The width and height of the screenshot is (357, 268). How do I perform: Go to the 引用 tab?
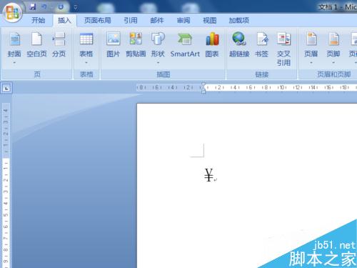point(131,20)
